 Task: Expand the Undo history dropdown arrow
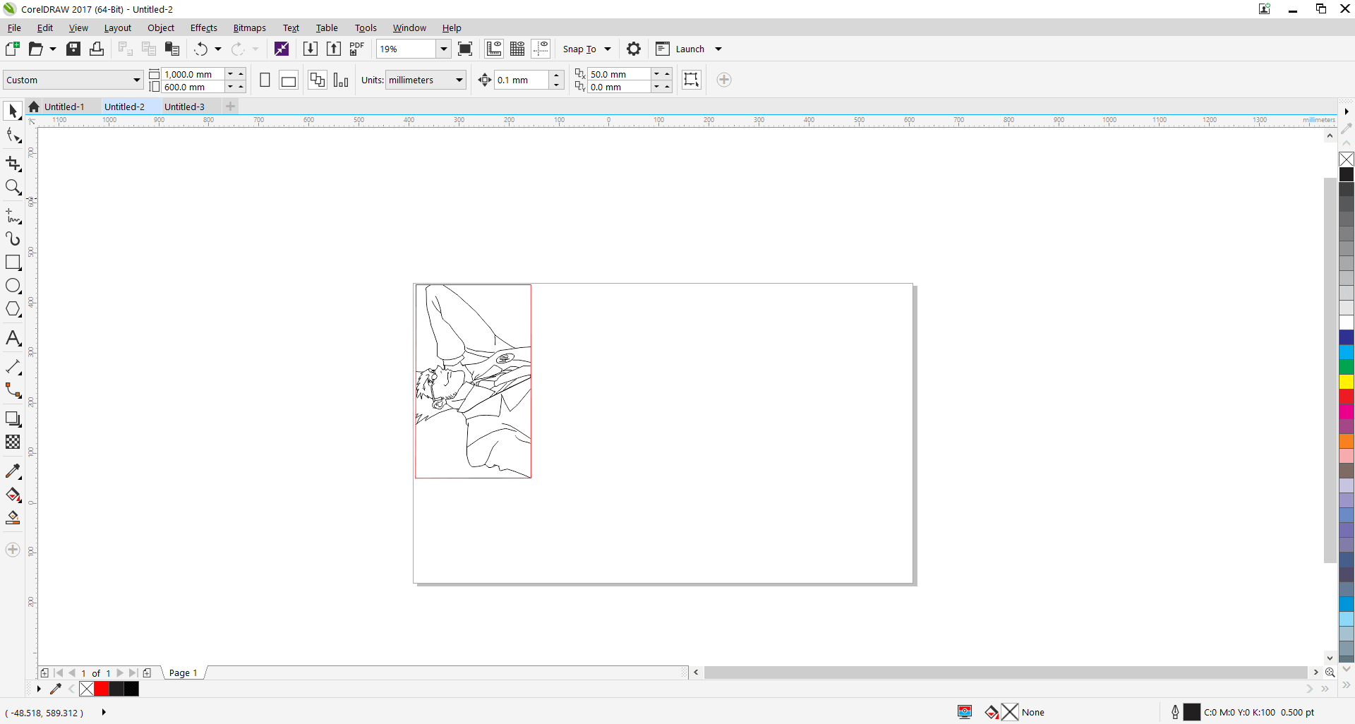pyautogui.click(x=218, y=49)
